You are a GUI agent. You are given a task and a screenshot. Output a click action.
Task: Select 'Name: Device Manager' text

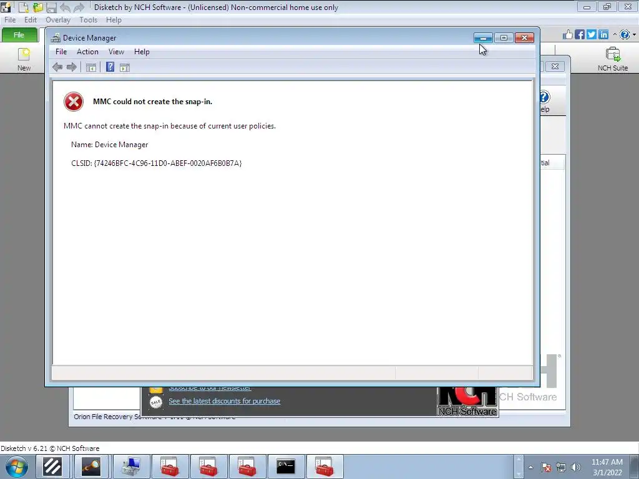click(x=110, y=145)
